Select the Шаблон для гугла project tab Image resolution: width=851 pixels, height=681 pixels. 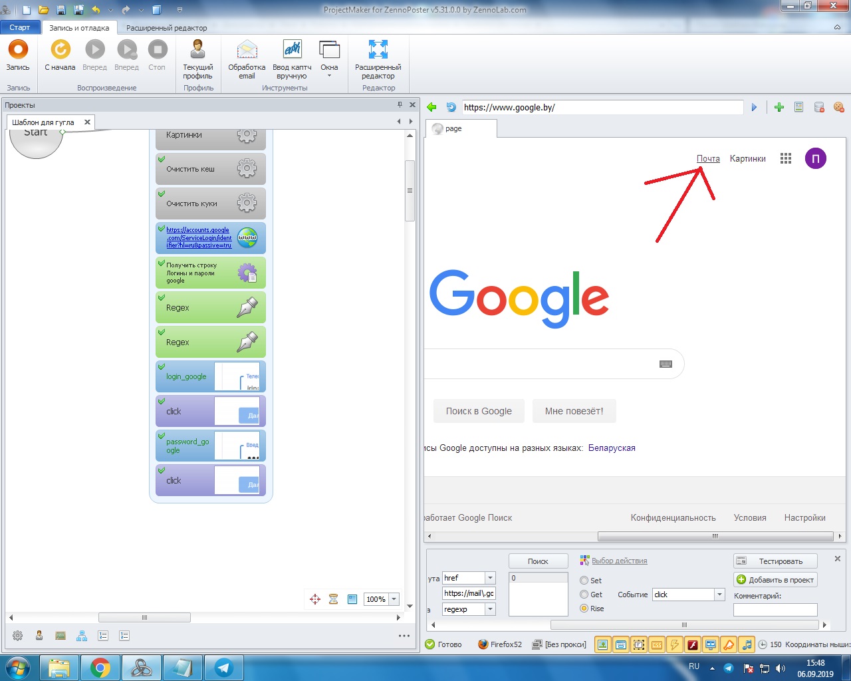(43, 122)
